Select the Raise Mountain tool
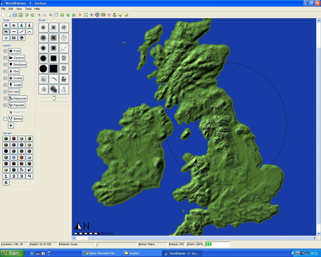 tap(29, 32)
